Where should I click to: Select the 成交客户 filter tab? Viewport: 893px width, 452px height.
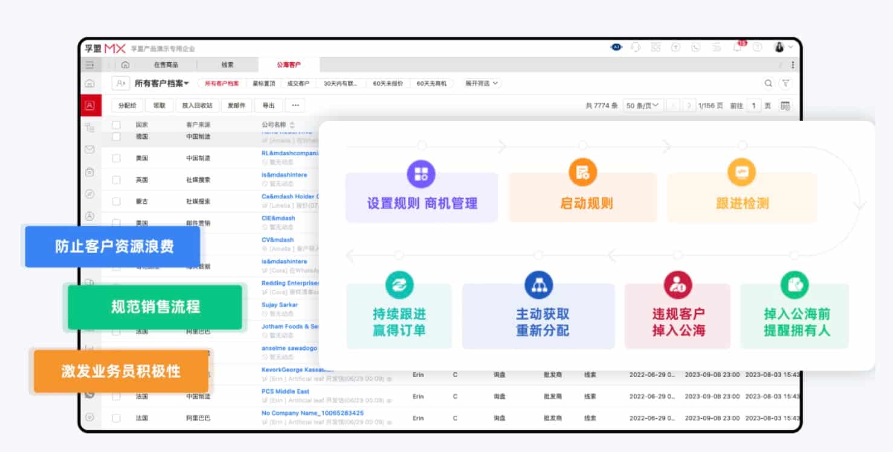(298, 83)
